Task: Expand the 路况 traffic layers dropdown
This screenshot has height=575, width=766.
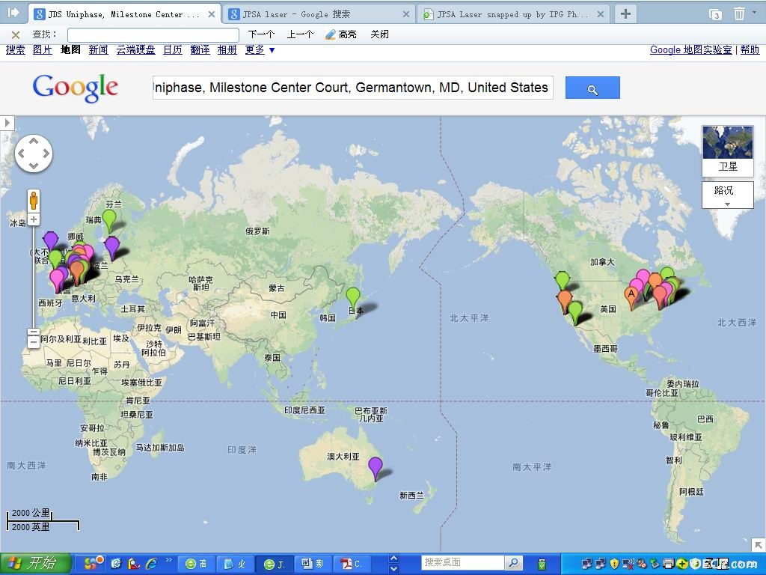Action: coord(727,195)
